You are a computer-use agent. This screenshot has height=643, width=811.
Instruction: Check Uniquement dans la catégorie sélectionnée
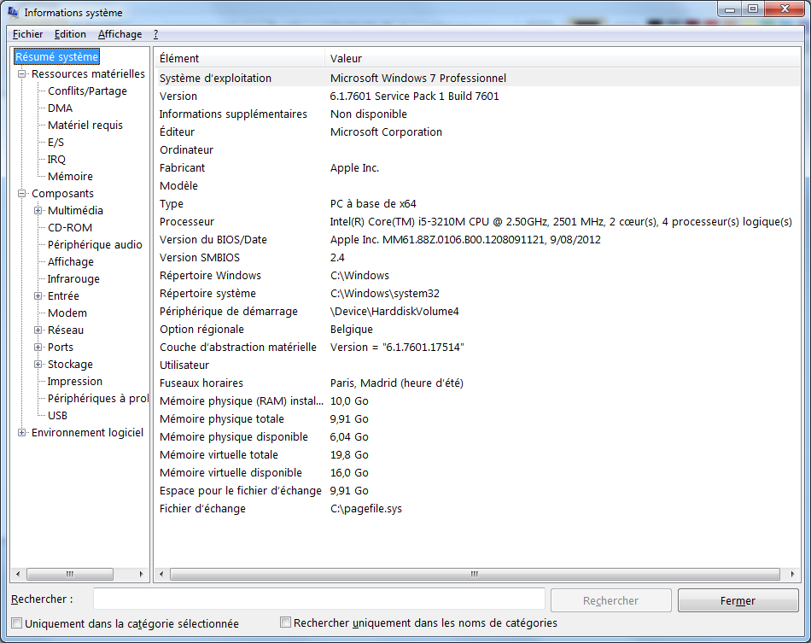tap(17, 623)
